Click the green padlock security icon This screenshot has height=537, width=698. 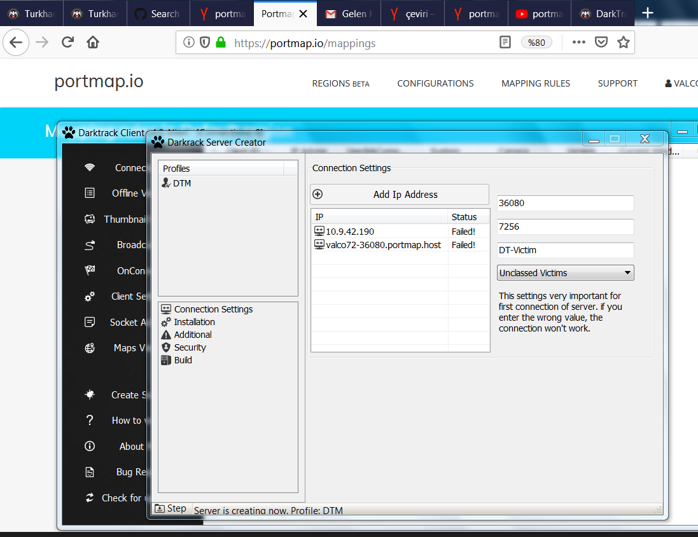tap(221, 42)
